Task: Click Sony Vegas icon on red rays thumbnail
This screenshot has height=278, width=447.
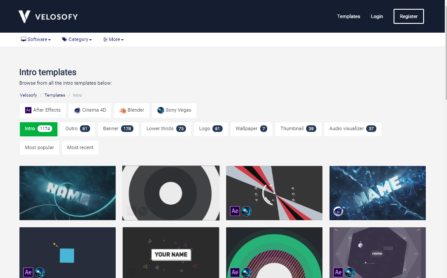Action: point(246,211)
